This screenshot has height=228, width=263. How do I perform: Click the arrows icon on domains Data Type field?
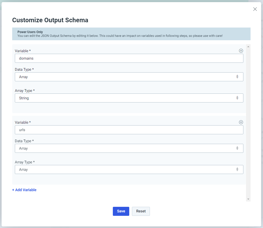(x=237, y=77)
